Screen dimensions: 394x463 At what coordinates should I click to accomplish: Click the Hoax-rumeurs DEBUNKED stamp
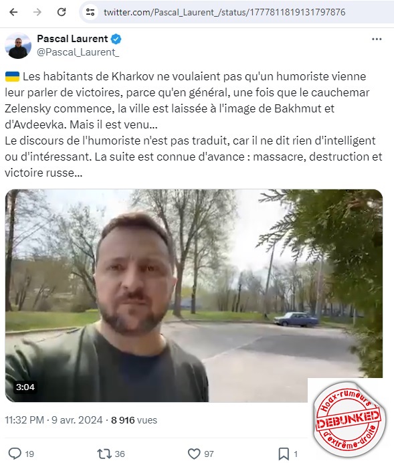click(349, 420)
